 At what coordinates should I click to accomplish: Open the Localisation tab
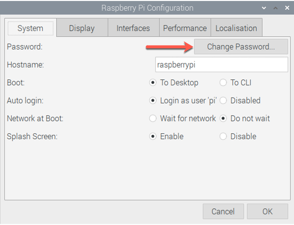point(236,28)
